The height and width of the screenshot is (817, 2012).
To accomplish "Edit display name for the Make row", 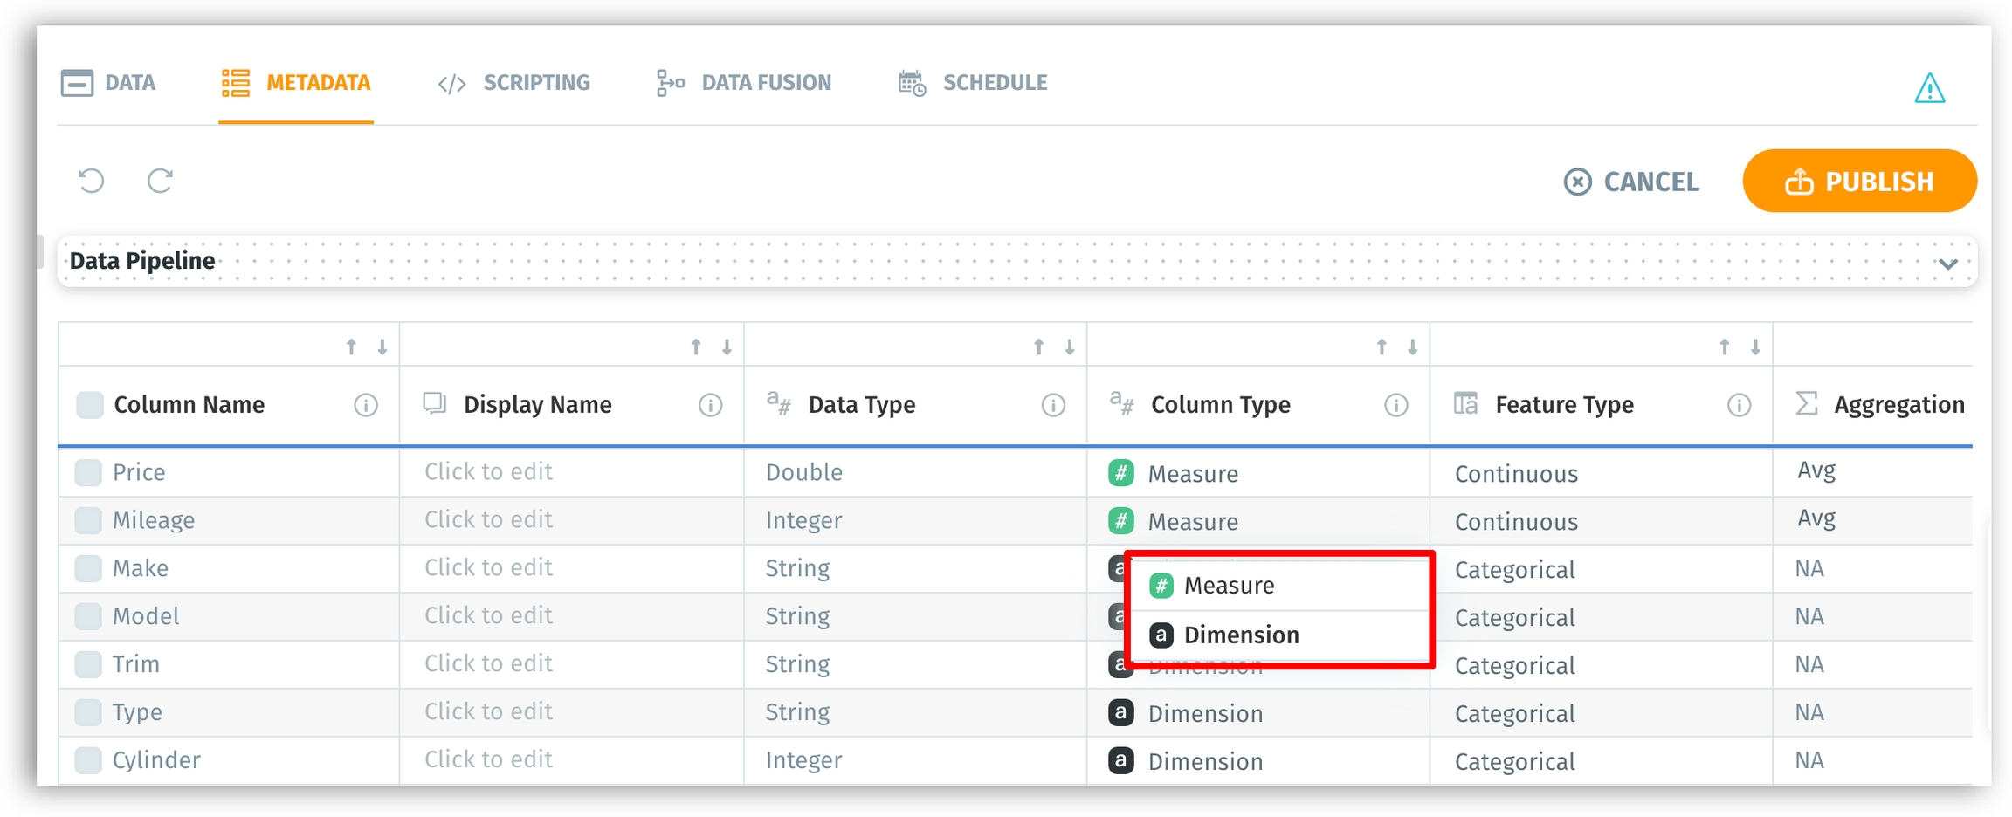I will coord(488,568).
